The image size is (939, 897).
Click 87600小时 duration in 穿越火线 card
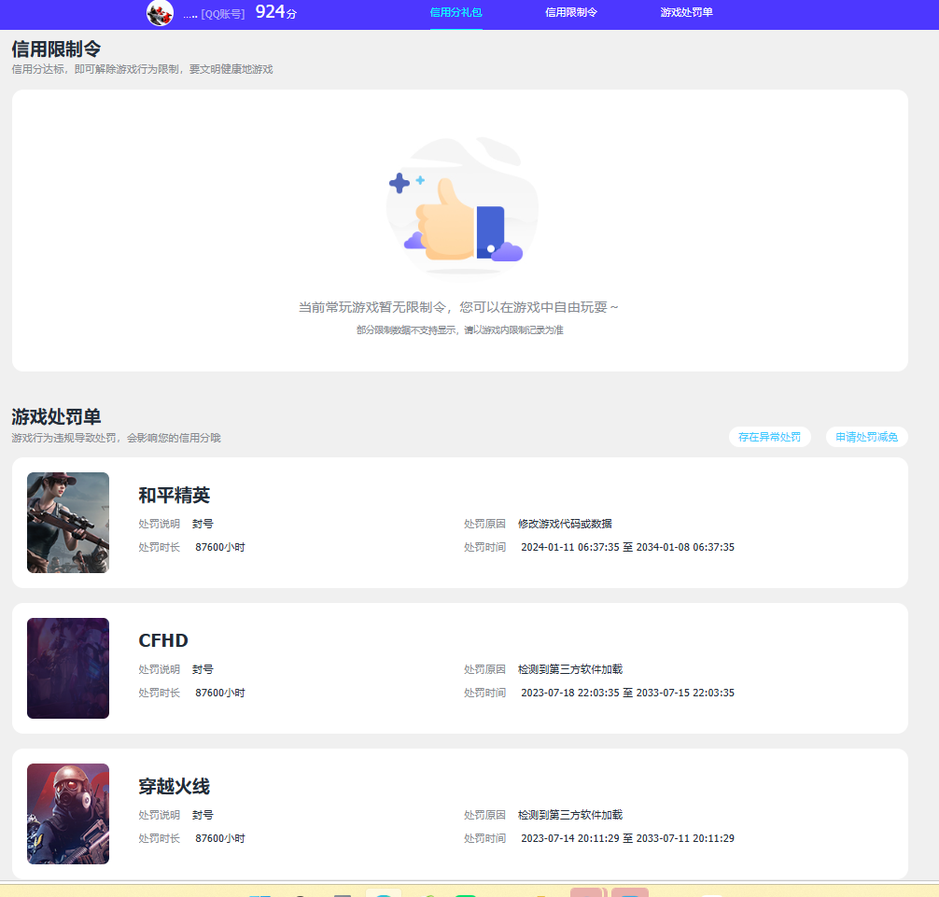[x=219, y=838]
